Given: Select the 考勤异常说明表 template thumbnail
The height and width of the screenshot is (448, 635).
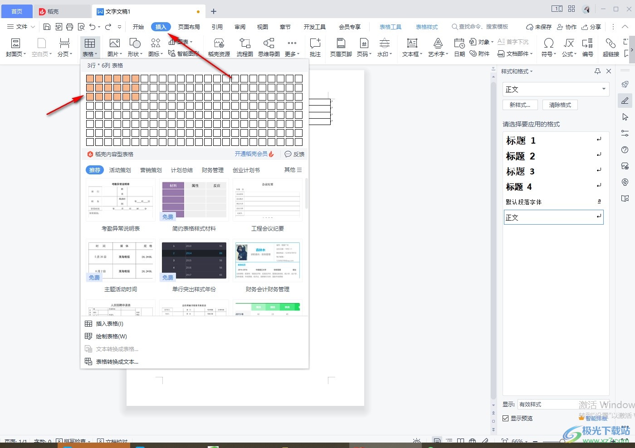Looking at the screenshot, I should point(121,200).
